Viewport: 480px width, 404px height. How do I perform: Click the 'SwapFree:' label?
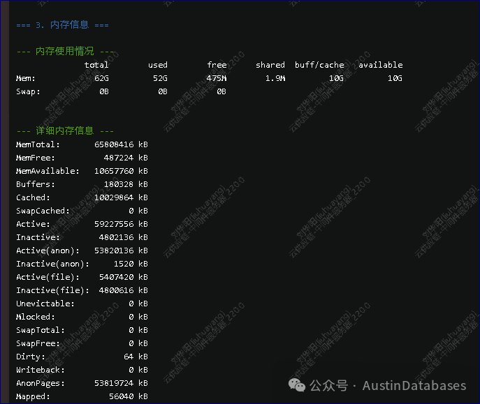coord(38,343)
